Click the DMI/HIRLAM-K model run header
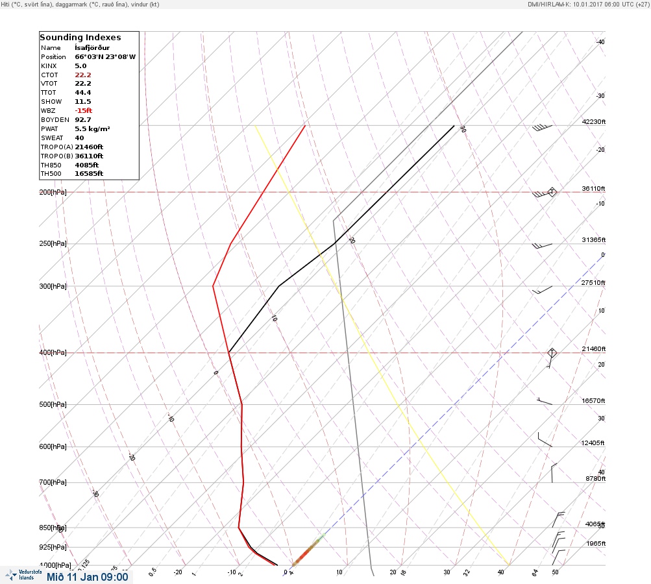The width and height of the screenshot is (651, 584). coord(588,4)
